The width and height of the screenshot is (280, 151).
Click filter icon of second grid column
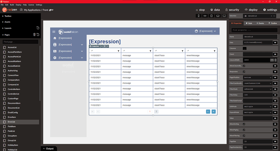[x=150, y=51]
